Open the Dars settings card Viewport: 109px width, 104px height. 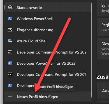coord(103,90)
